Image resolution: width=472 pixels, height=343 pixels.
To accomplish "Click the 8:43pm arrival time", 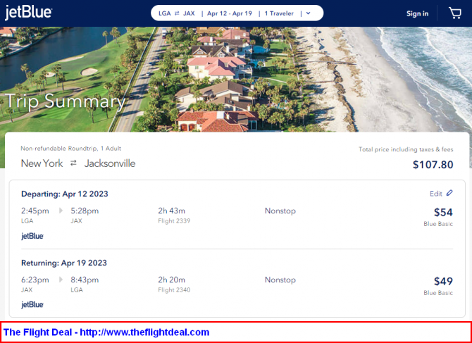I will (x=85, y=280).
